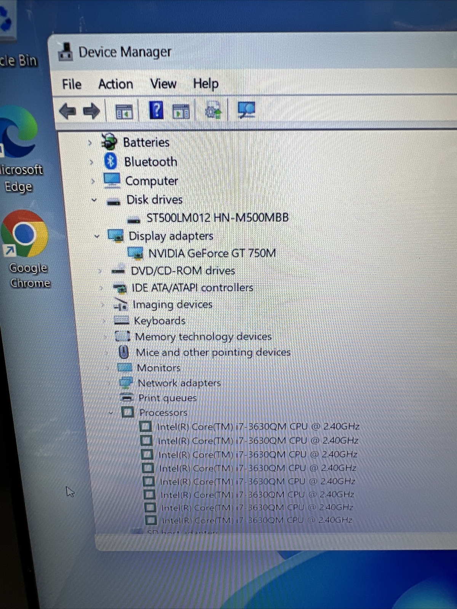Image resolution: width=457 pixels, height=609 pixels.
Task: Click the Back arrow toolbar button
Action: 68,111
